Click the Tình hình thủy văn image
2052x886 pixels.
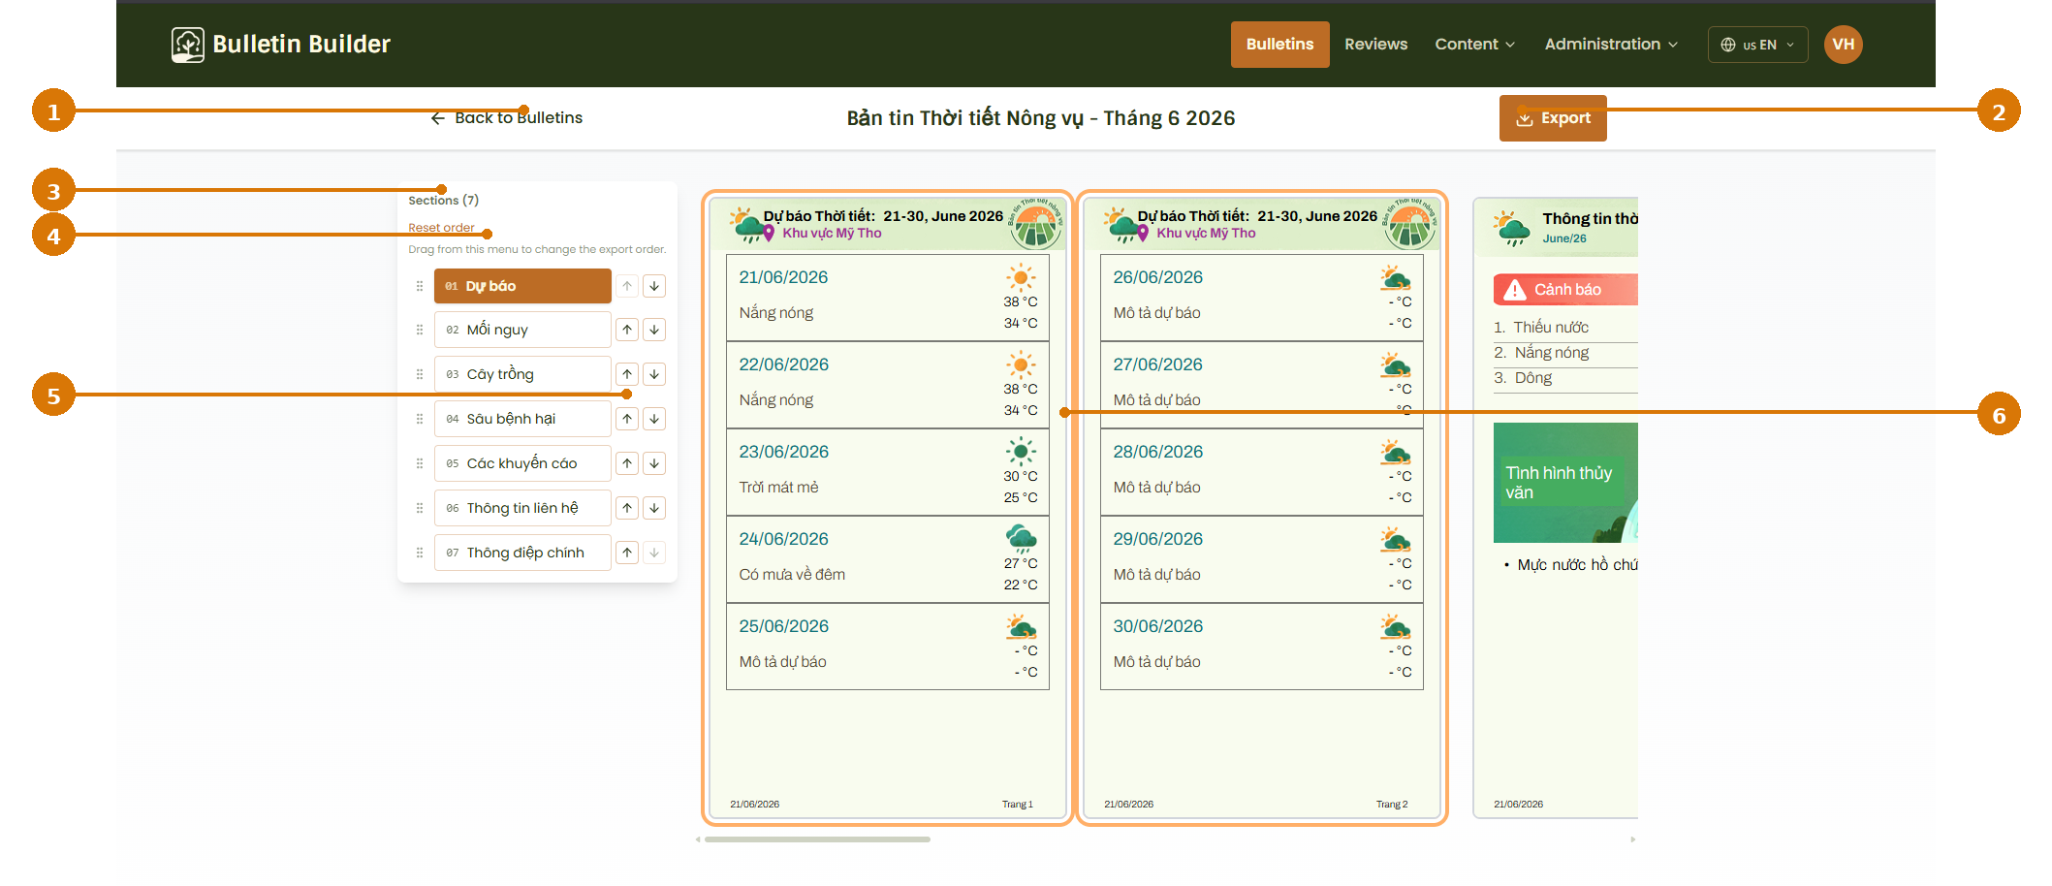[x=1565, y=483]
